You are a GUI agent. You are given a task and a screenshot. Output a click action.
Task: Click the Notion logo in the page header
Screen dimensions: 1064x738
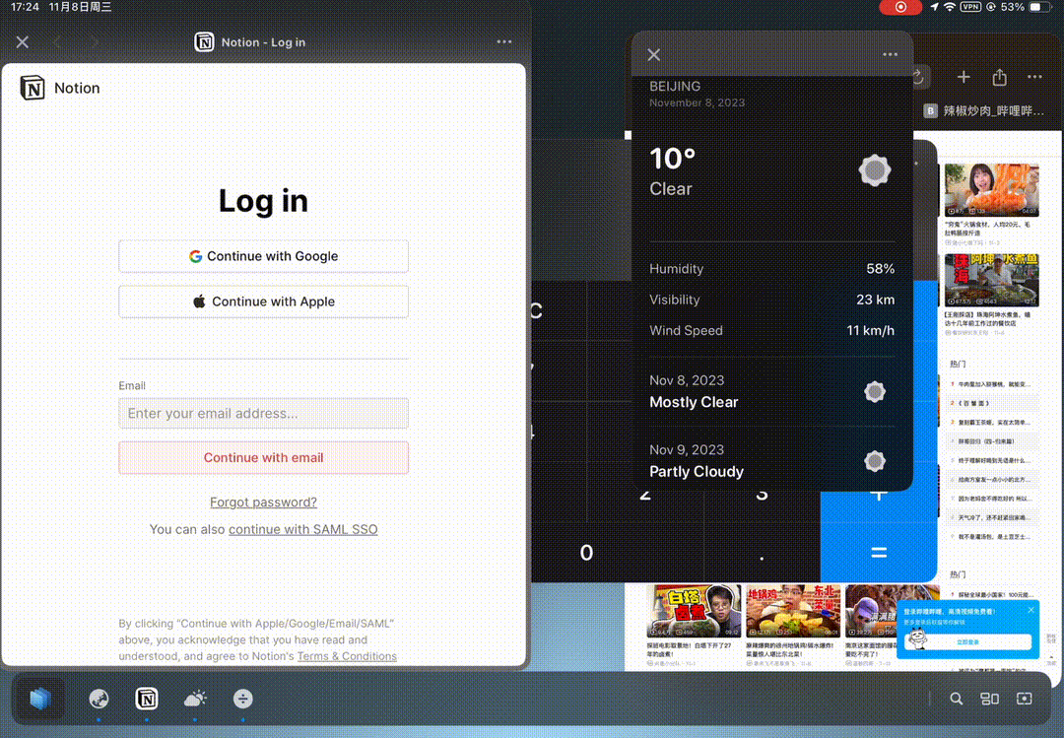pyautogui.click(x=33, y=89)
